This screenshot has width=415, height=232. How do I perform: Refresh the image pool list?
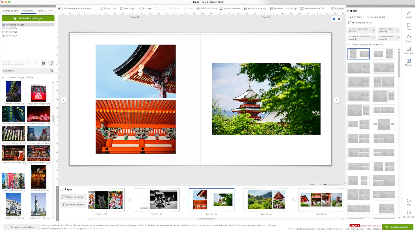pyautogui.click(x=51, y=63)
